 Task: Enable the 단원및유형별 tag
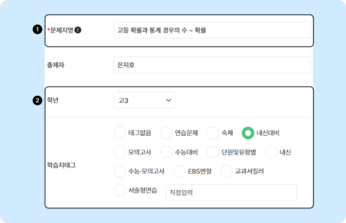213,152
